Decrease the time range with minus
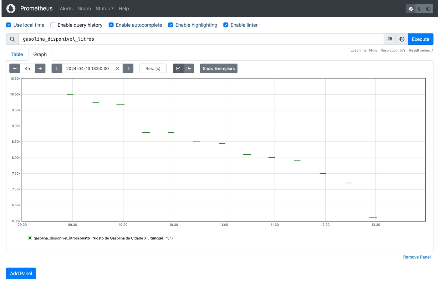 (x=15, y=68)
